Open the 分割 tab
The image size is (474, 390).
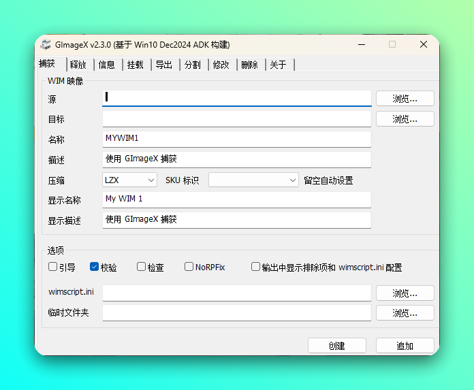(193, 65)
